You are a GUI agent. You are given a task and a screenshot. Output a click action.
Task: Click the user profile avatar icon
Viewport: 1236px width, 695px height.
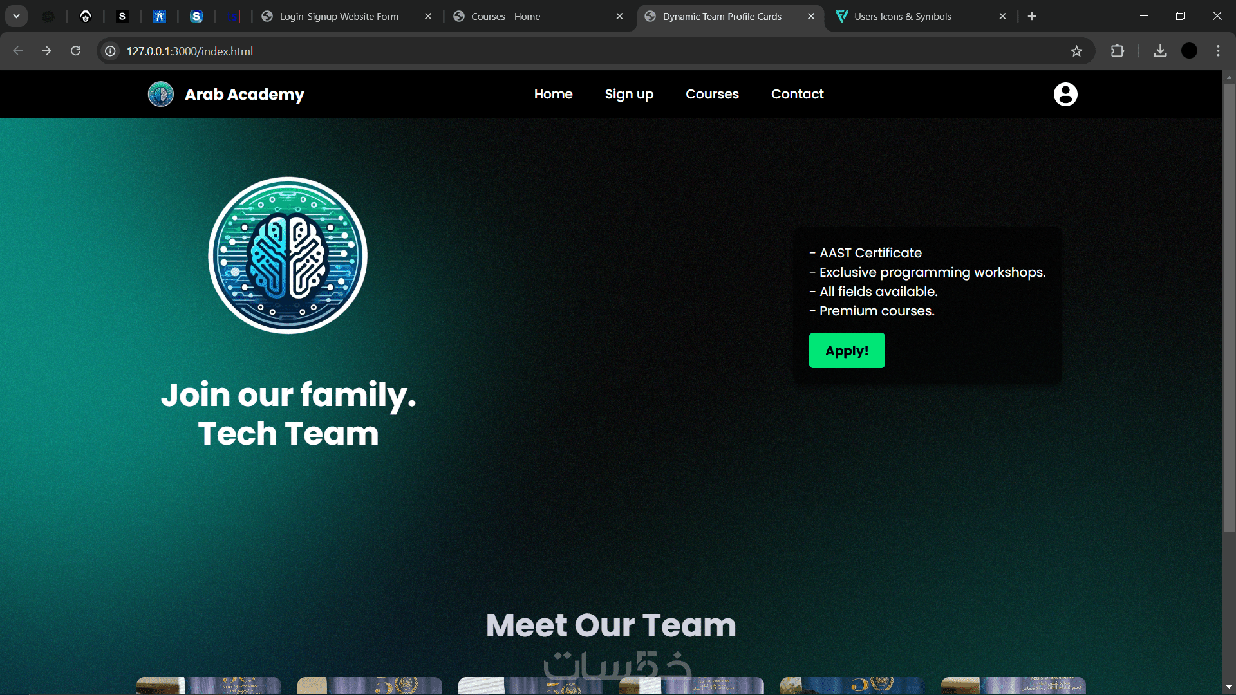[x=1065, y=94]
